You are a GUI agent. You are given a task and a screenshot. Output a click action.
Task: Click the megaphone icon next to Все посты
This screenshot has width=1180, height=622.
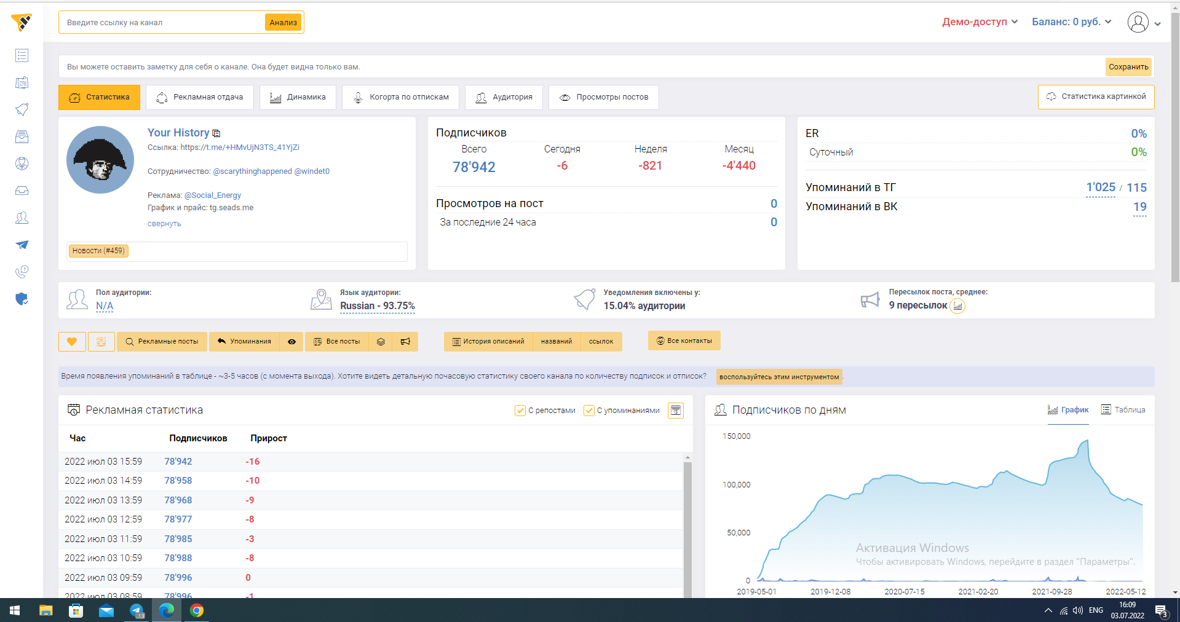coord(405,342)
